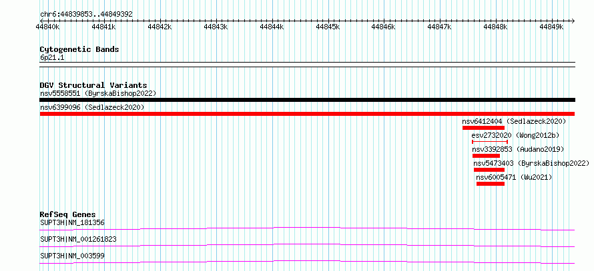Open the nsv5473403 (ByrskaBishop2022) label
This screenshot has height=271, width=594.
tap(531, 163)
